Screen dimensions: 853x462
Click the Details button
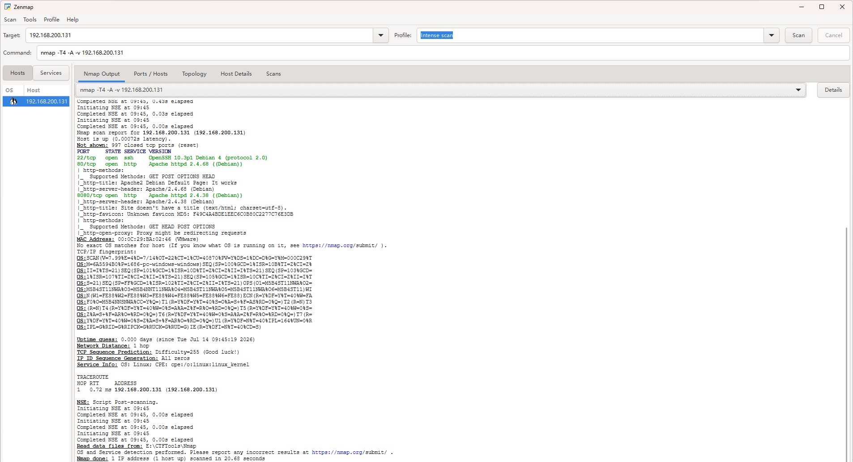[x=833, y=90]
